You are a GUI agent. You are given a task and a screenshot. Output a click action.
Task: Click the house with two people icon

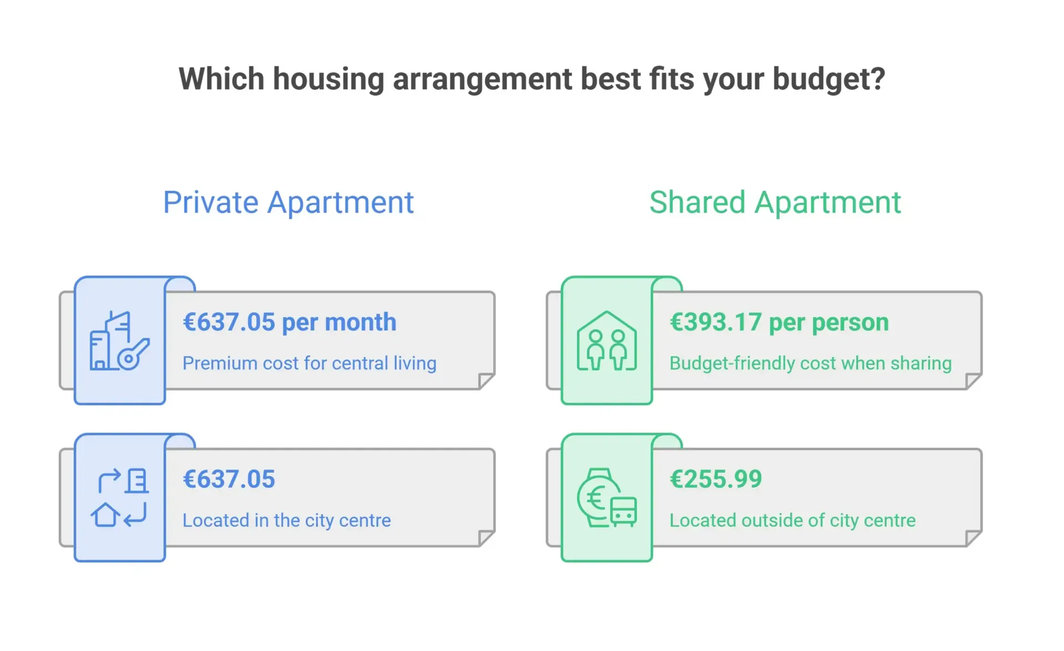tap(607, 340)
